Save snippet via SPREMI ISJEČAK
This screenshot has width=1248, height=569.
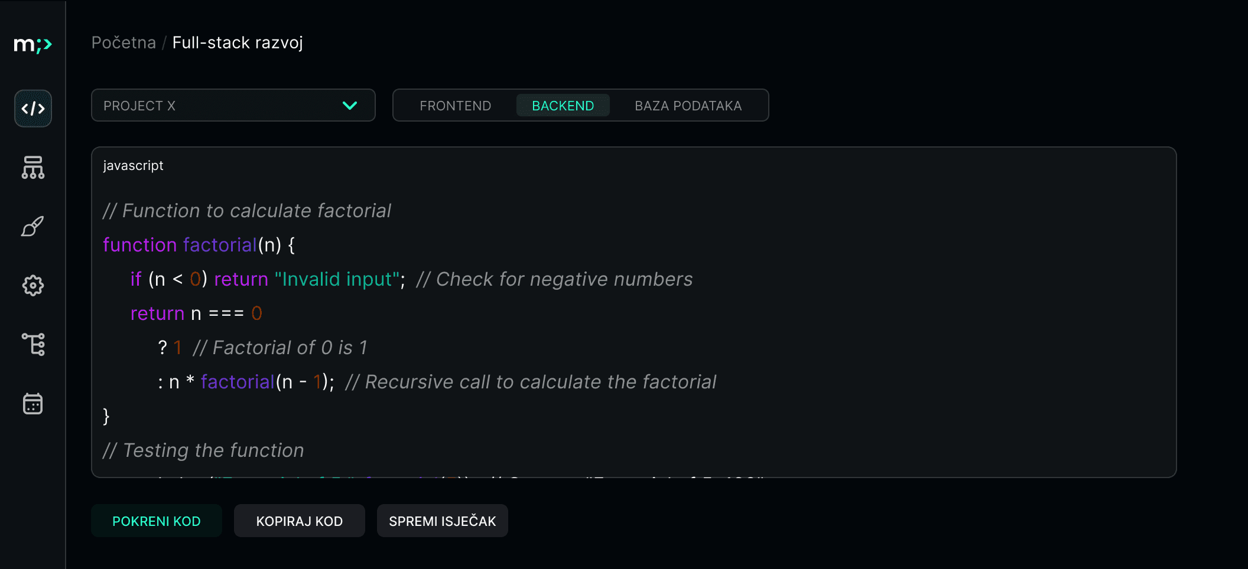click(442, 521)
